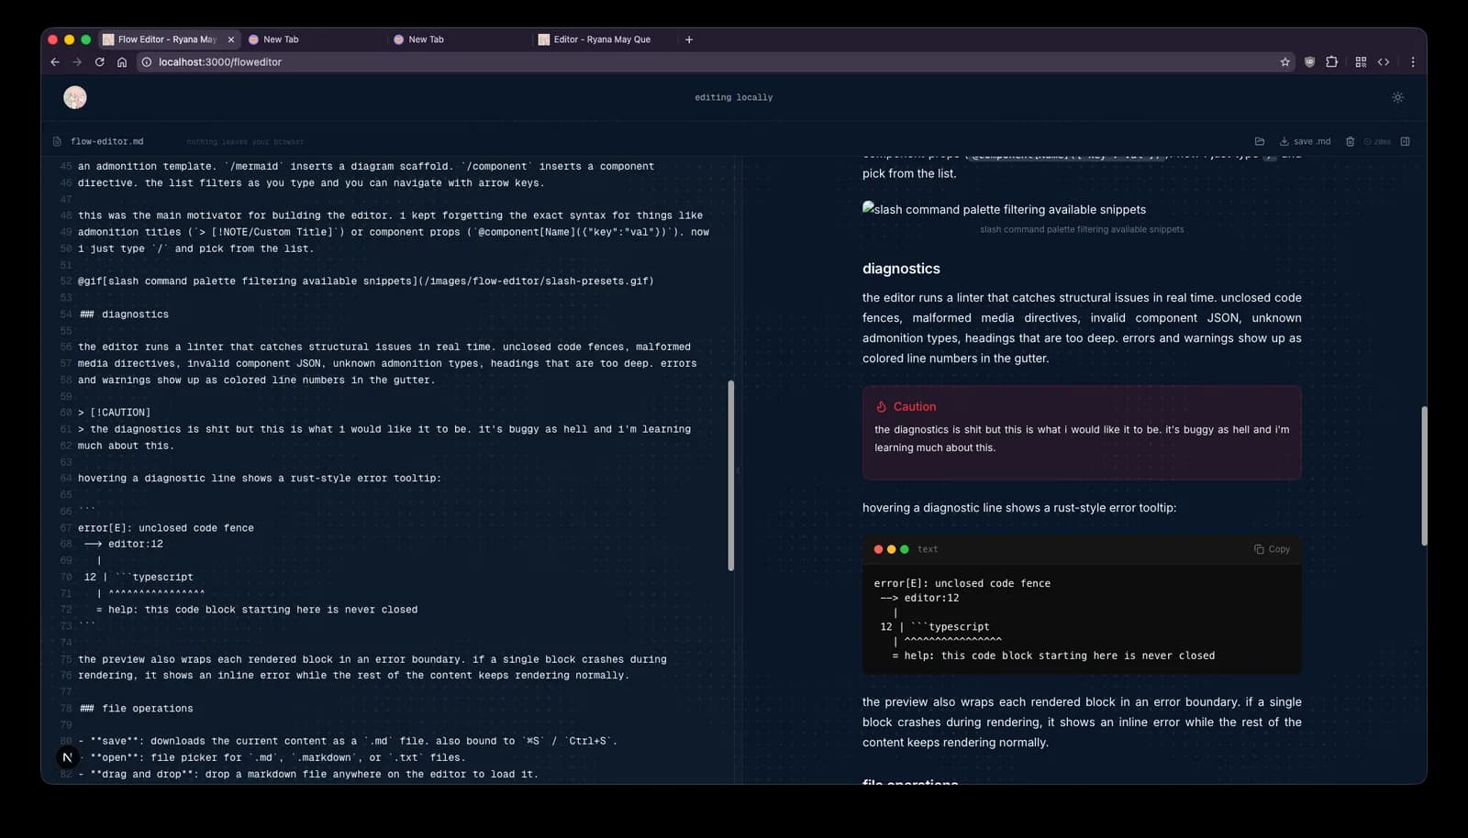1468x838 pixels.
Task: Go forward with the browser forward arrow
Action: tap(77, 62)
